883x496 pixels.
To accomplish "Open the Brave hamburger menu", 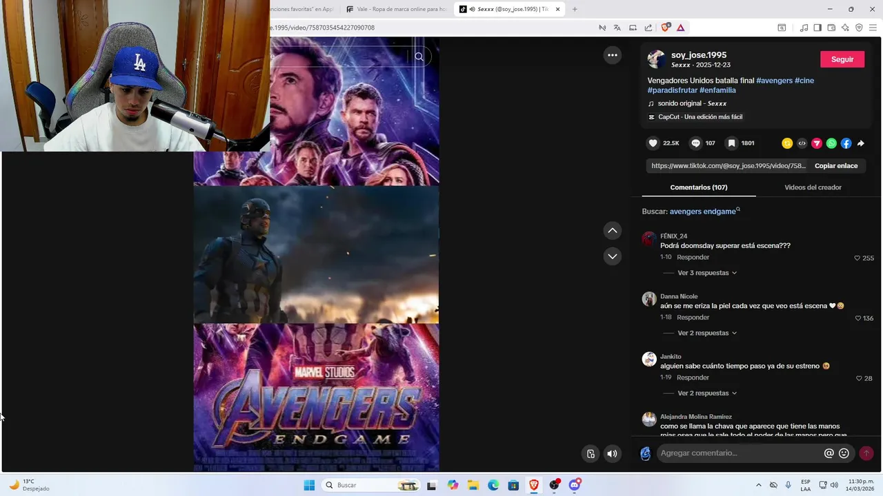I will coord(873,28).
